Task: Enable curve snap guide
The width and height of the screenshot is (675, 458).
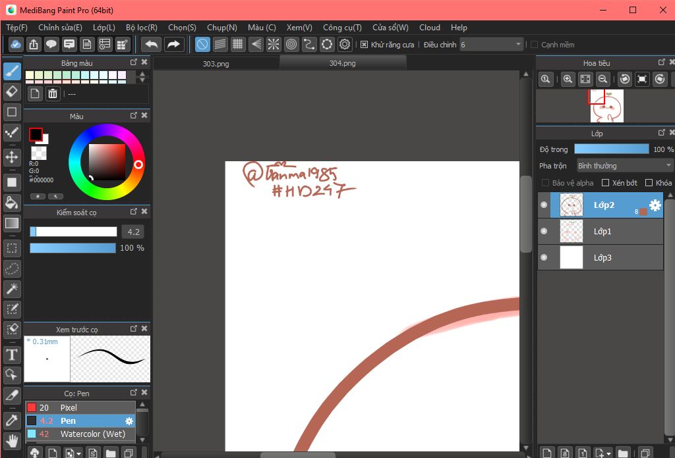Action: (309, 44)
